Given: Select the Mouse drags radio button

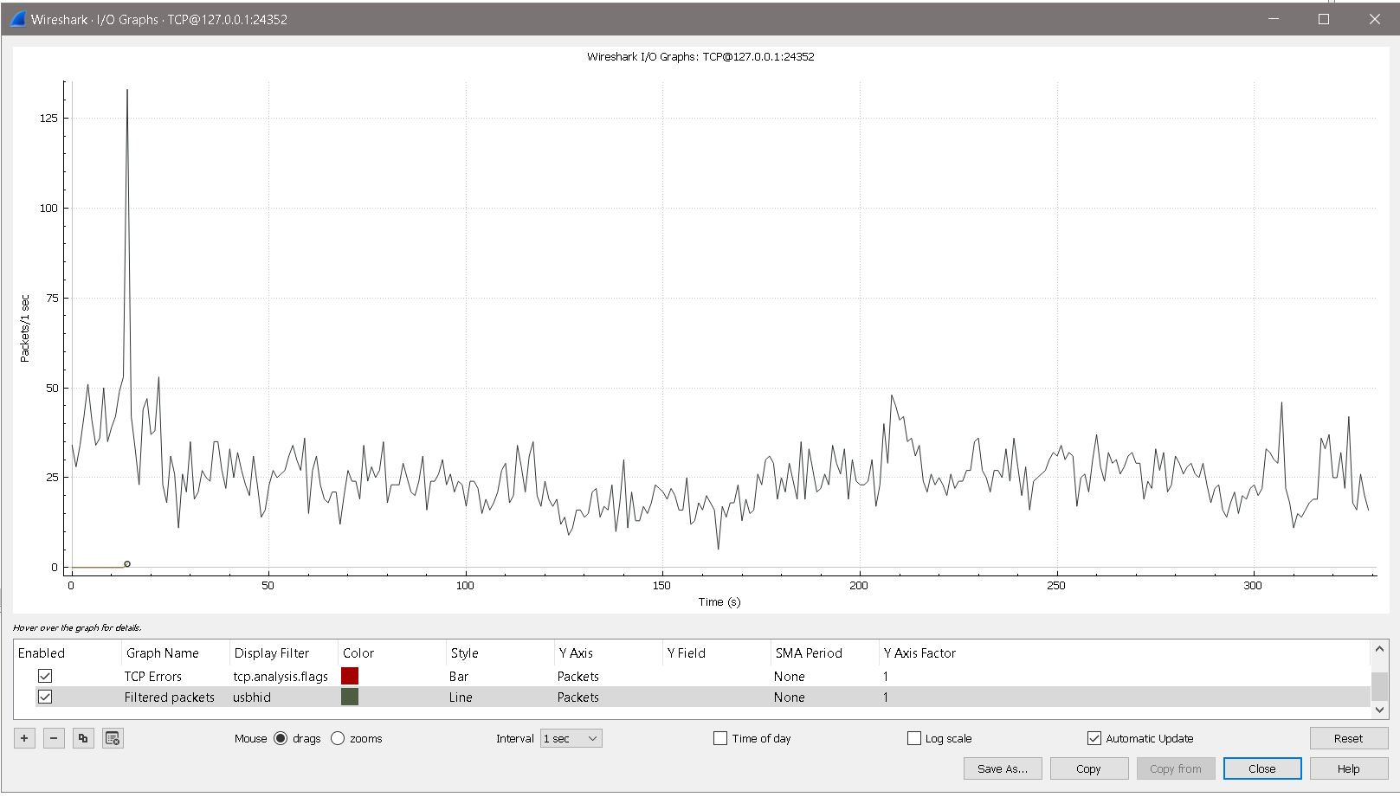Looking at the screenshot, I should coord(281,738).
